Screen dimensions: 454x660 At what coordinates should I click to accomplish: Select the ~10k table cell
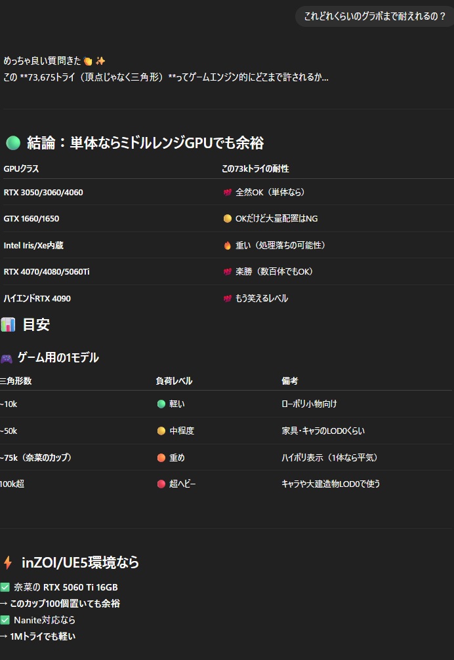(9, 404)
